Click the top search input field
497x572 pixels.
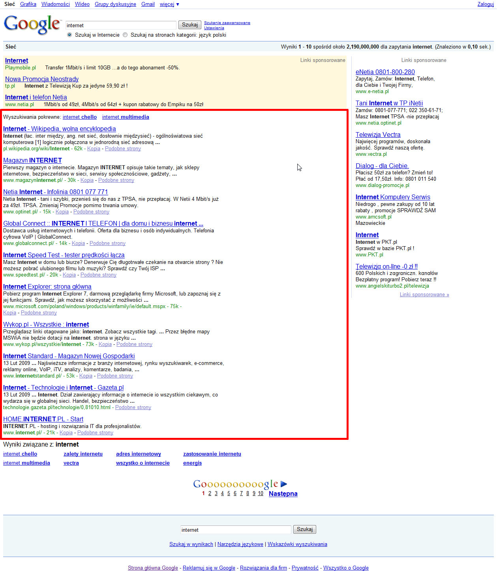point(121,25)
